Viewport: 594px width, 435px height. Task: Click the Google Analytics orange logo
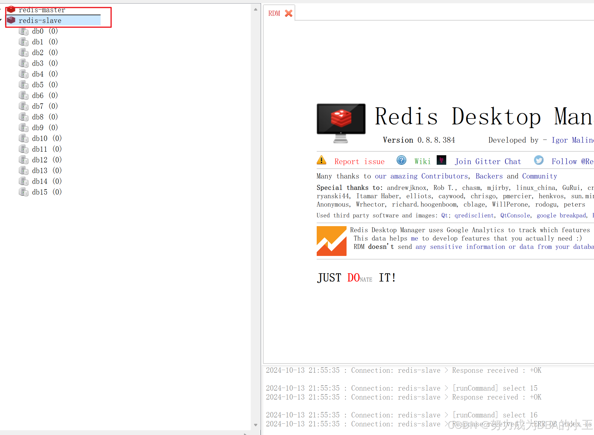pyautogui.click(x=331, y=241)
